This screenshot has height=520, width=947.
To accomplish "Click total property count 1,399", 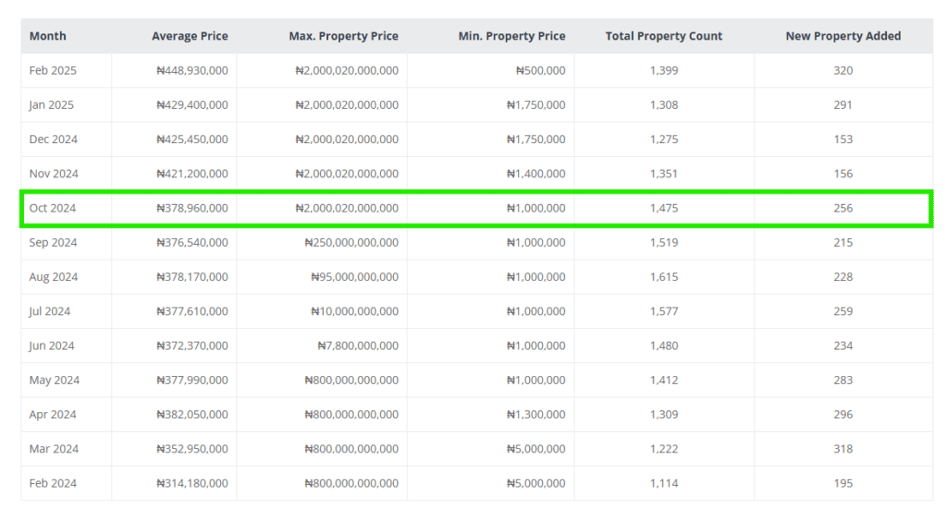I will [664, 70].
